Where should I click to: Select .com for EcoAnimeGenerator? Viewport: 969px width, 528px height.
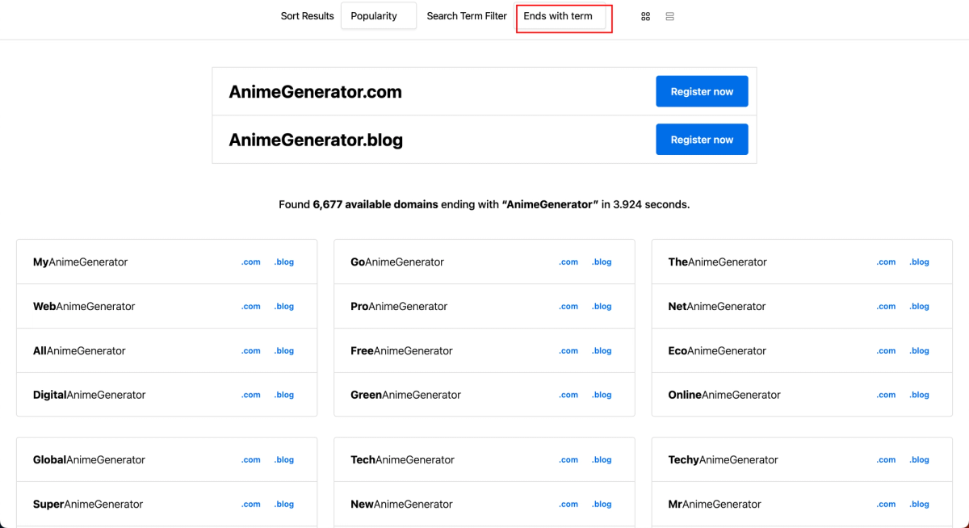887,351
